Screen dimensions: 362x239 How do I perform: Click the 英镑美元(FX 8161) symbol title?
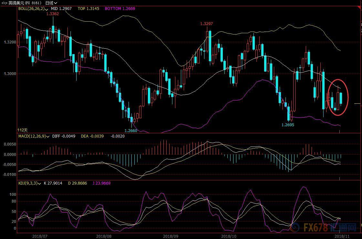[25, 3]
